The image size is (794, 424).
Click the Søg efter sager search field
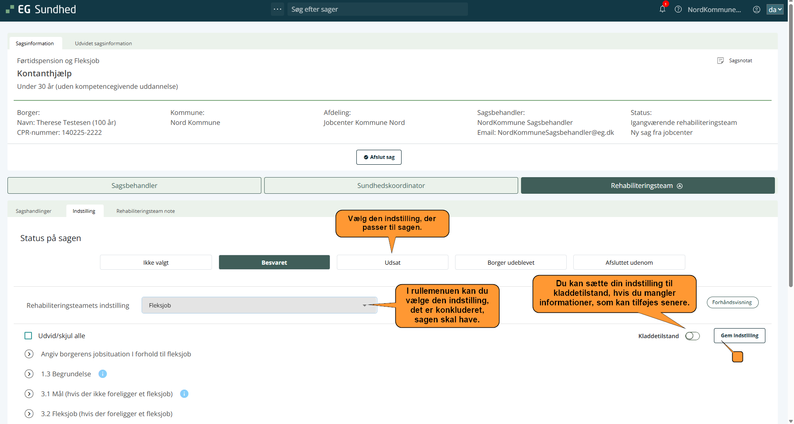[x=378, y=9]
